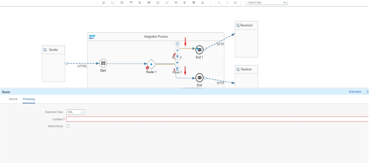Screen dimensions: 369x163
Task: Select the Receiver2 participant box
Action: pyautogui.click(x=246, y=39)
